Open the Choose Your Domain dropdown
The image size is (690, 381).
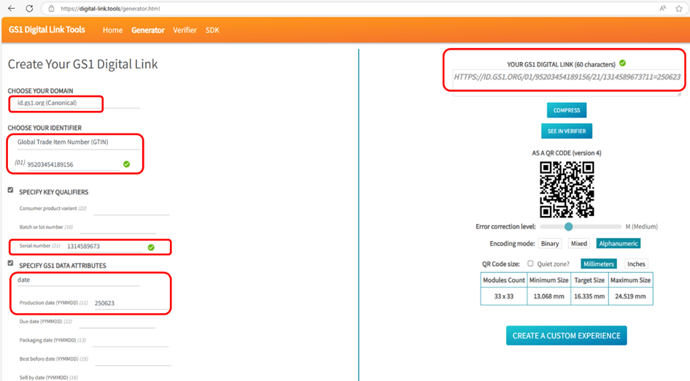pos(77,103)
